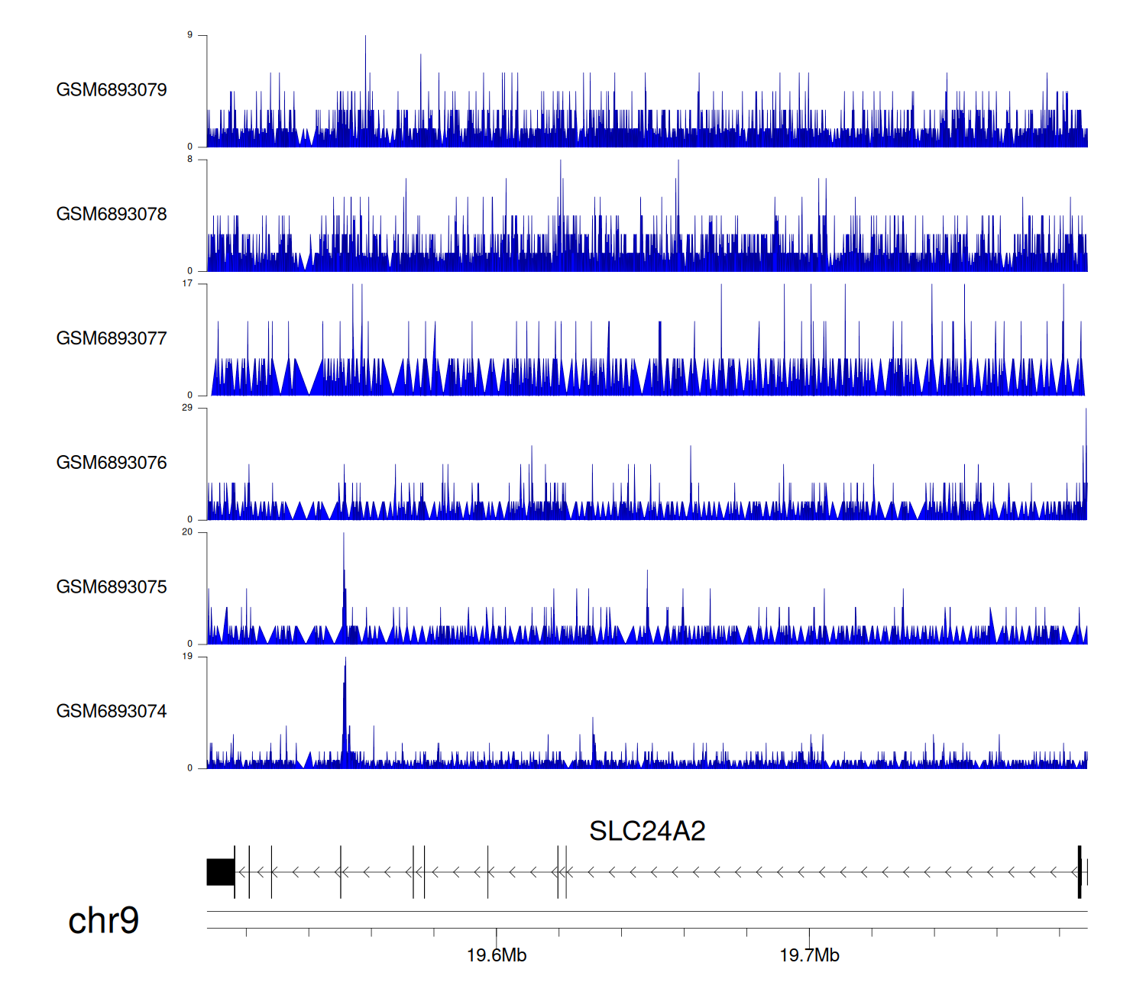Click the GSM6893079 track label

coord(112,90)
